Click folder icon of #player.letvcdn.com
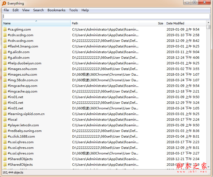 [5, 125]
